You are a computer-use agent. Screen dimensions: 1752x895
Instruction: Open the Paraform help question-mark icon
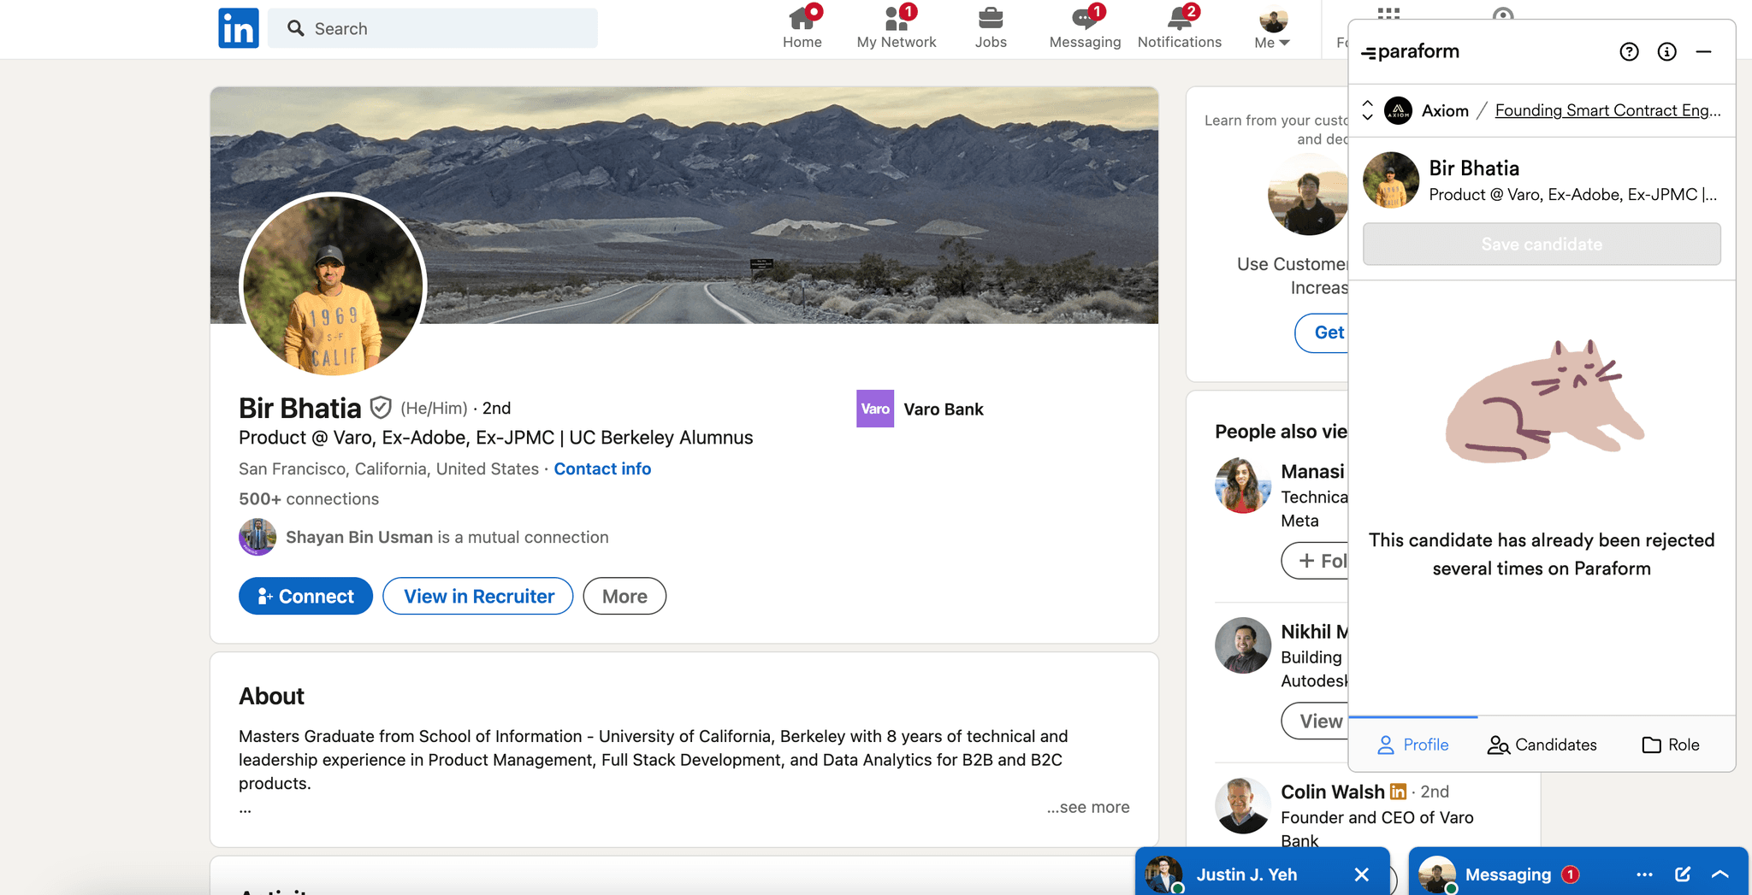pyautogui.click(x=1629, y=51)
